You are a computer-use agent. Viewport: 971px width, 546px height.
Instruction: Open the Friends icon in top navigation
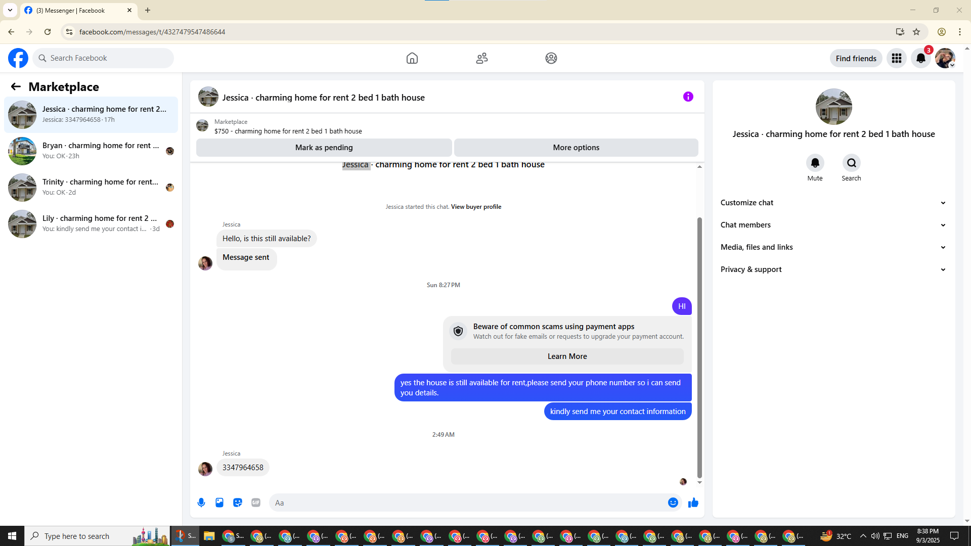482,58
